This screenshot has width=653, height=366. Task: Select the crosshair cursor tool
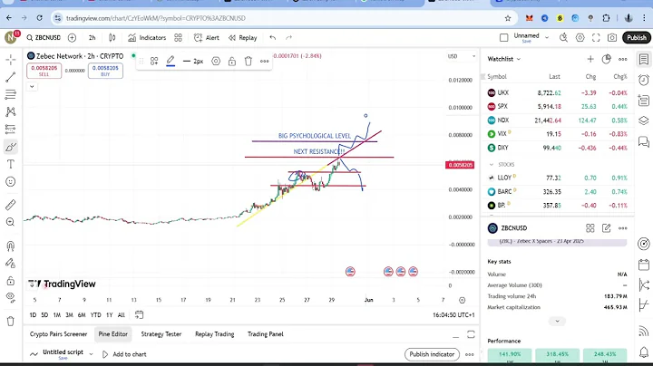[11, 60]
